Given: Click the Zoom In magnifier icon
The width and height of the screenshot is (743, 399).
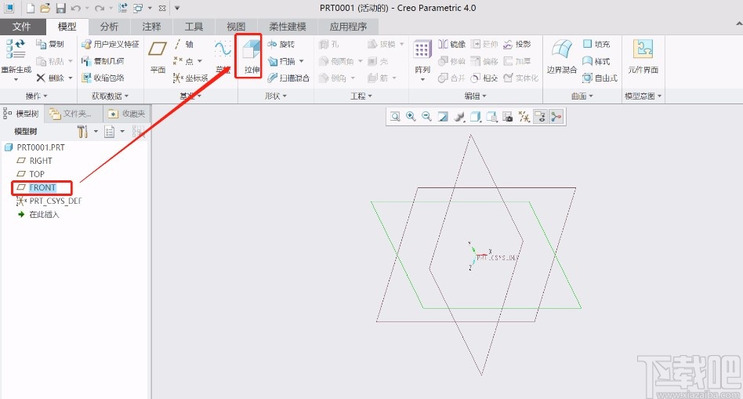Looking at the screenshot, I should tap(411, 117).
